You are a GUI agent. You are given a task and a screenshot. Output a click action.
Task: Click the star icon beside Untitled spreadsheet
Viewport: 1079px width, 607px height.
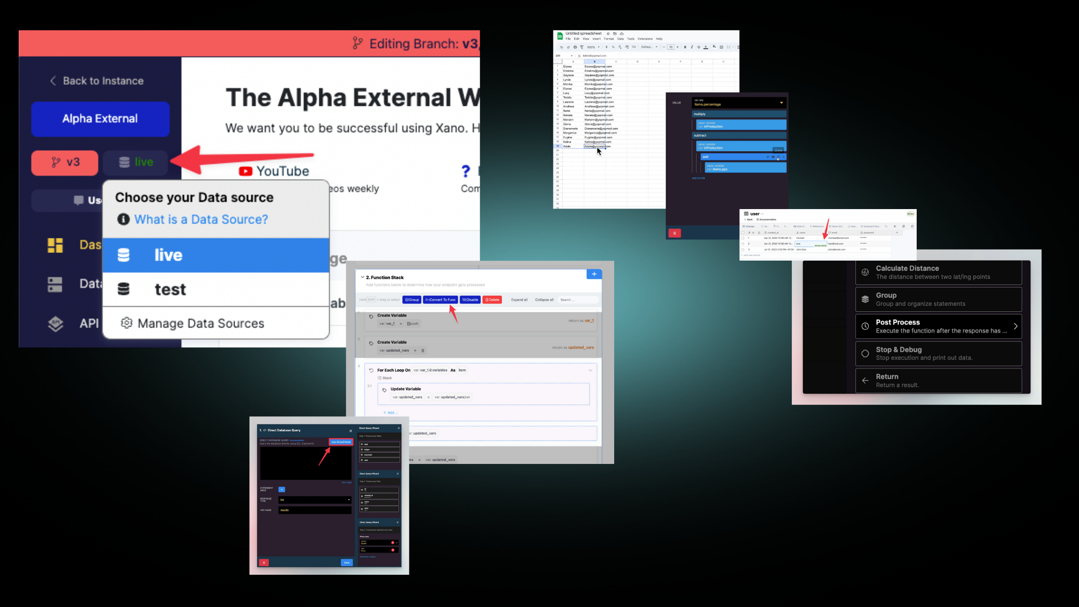[x=608, y=34]
